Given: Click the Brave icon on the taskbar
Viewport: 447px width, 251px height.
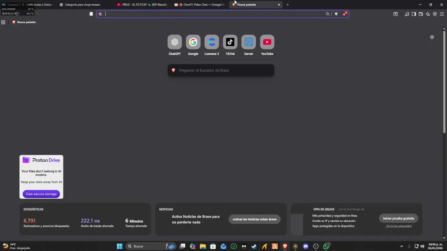Looking at the screenshot, I should [285, 246].
